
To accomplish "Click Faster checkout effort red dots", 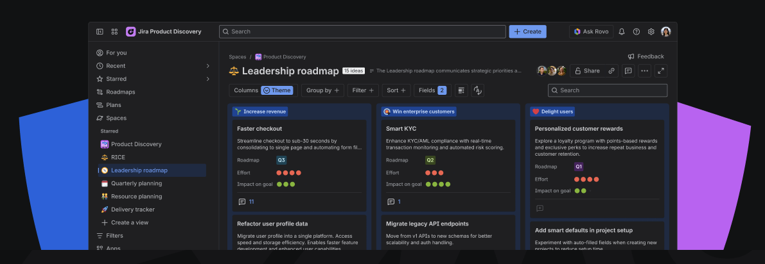I will (289, 172).
